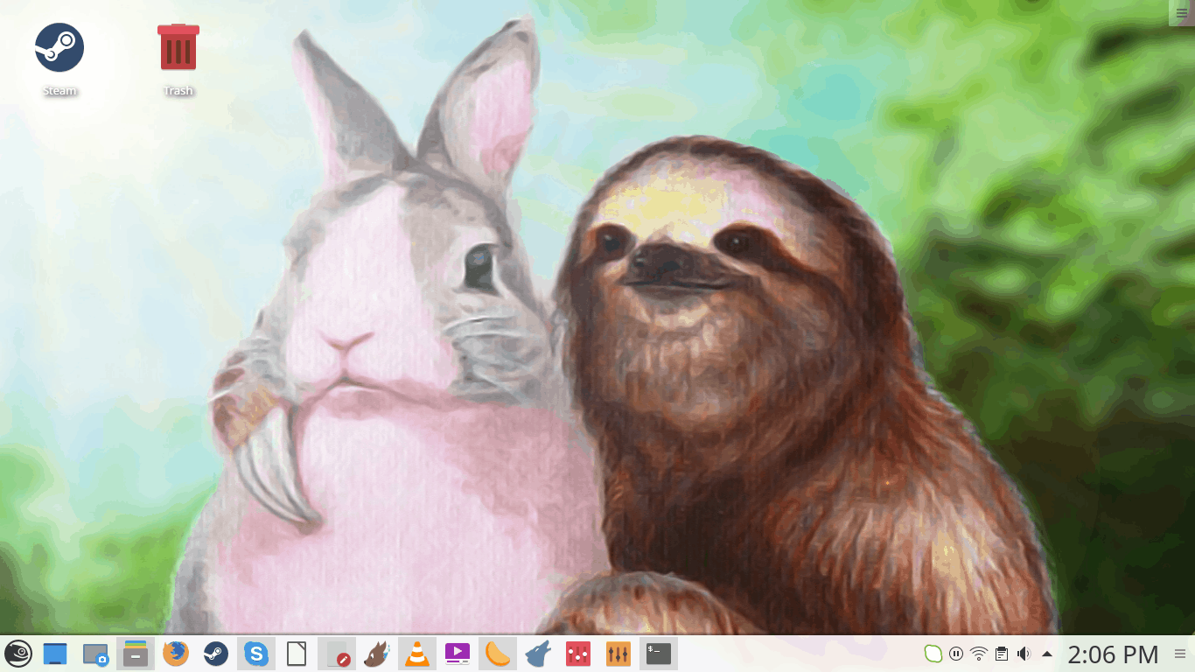Open the Steam desktop shortcut

[x=59, y=59]
